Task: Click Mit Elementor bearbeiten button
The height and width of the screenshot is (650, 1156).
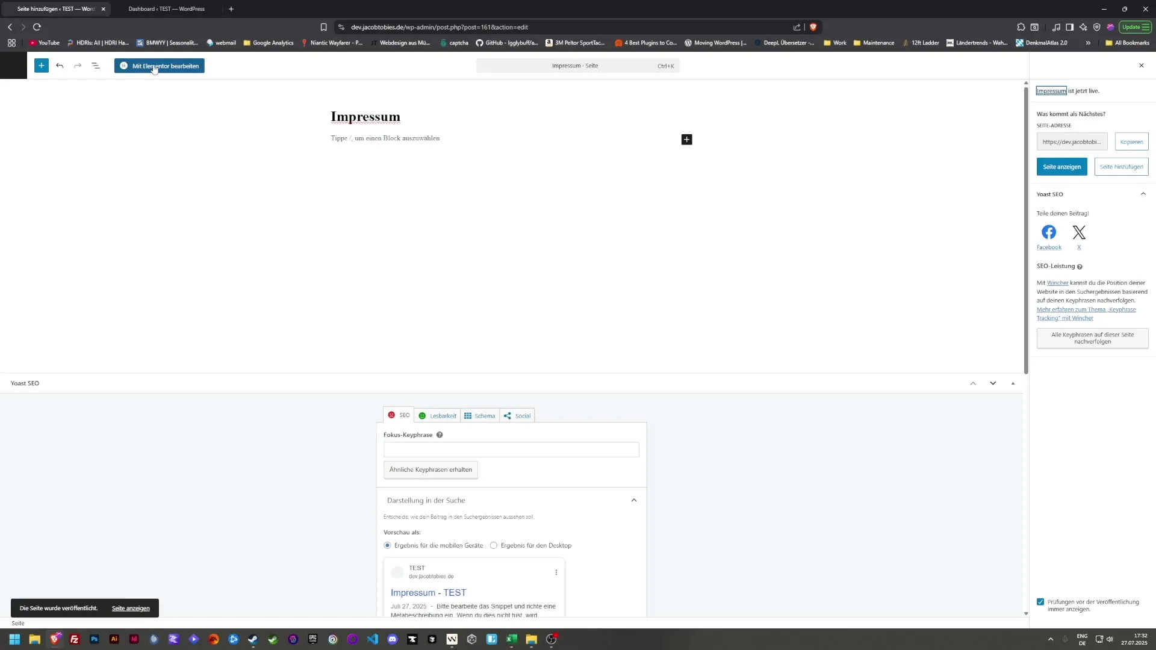Action: click(x=160, y=66)
